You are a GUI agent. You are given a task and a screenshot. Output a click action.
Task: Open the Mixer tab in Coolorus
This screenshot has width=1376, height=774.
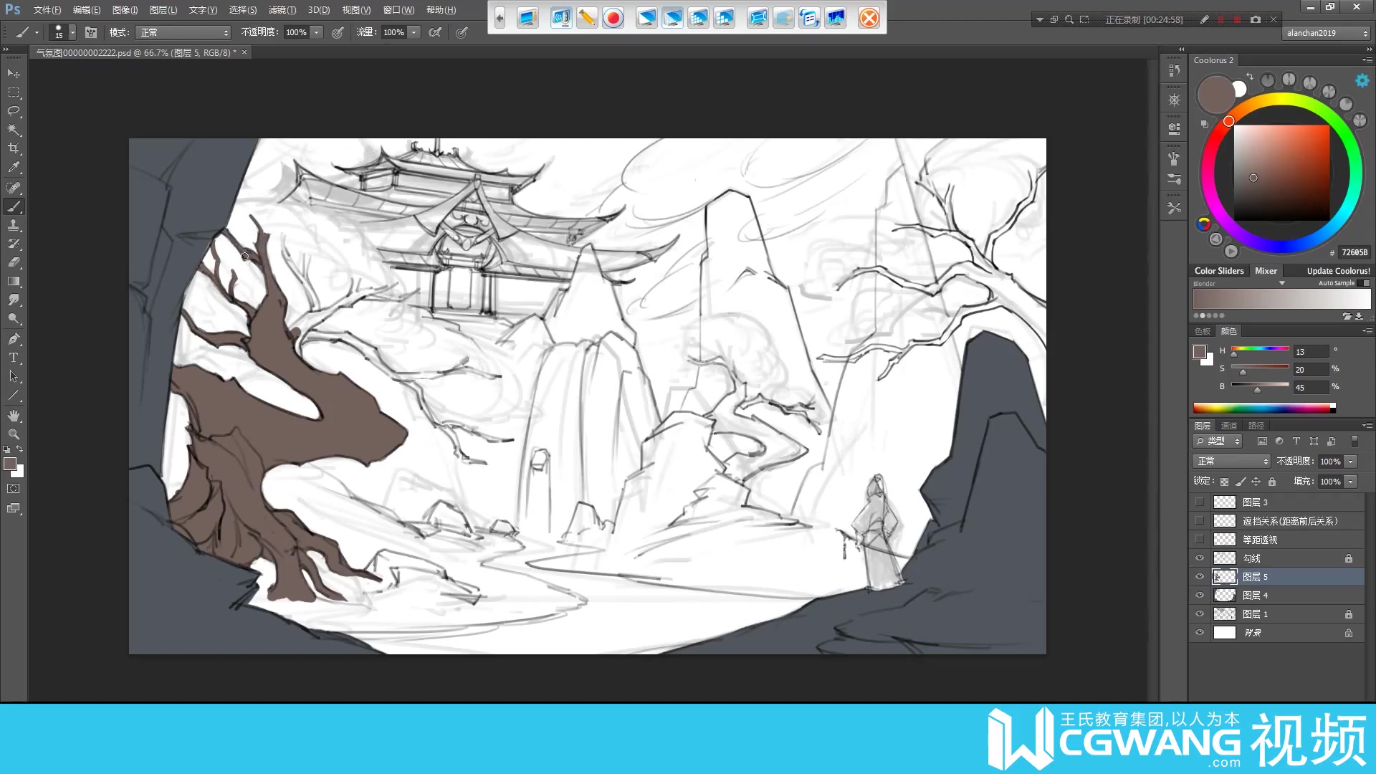(x=1266, y=271)
